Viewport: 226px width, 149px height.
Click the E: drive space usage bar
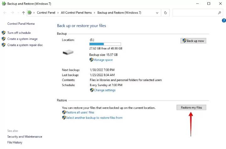point(105,44)
